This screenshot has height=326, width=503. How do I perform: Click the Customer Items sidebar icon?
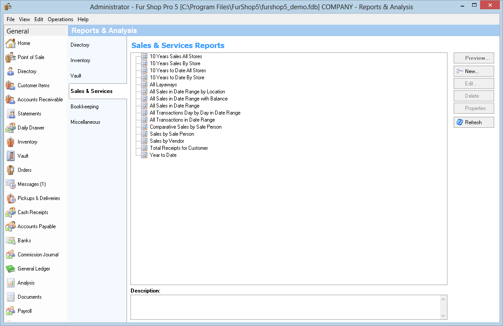click(x=11, y=85)
